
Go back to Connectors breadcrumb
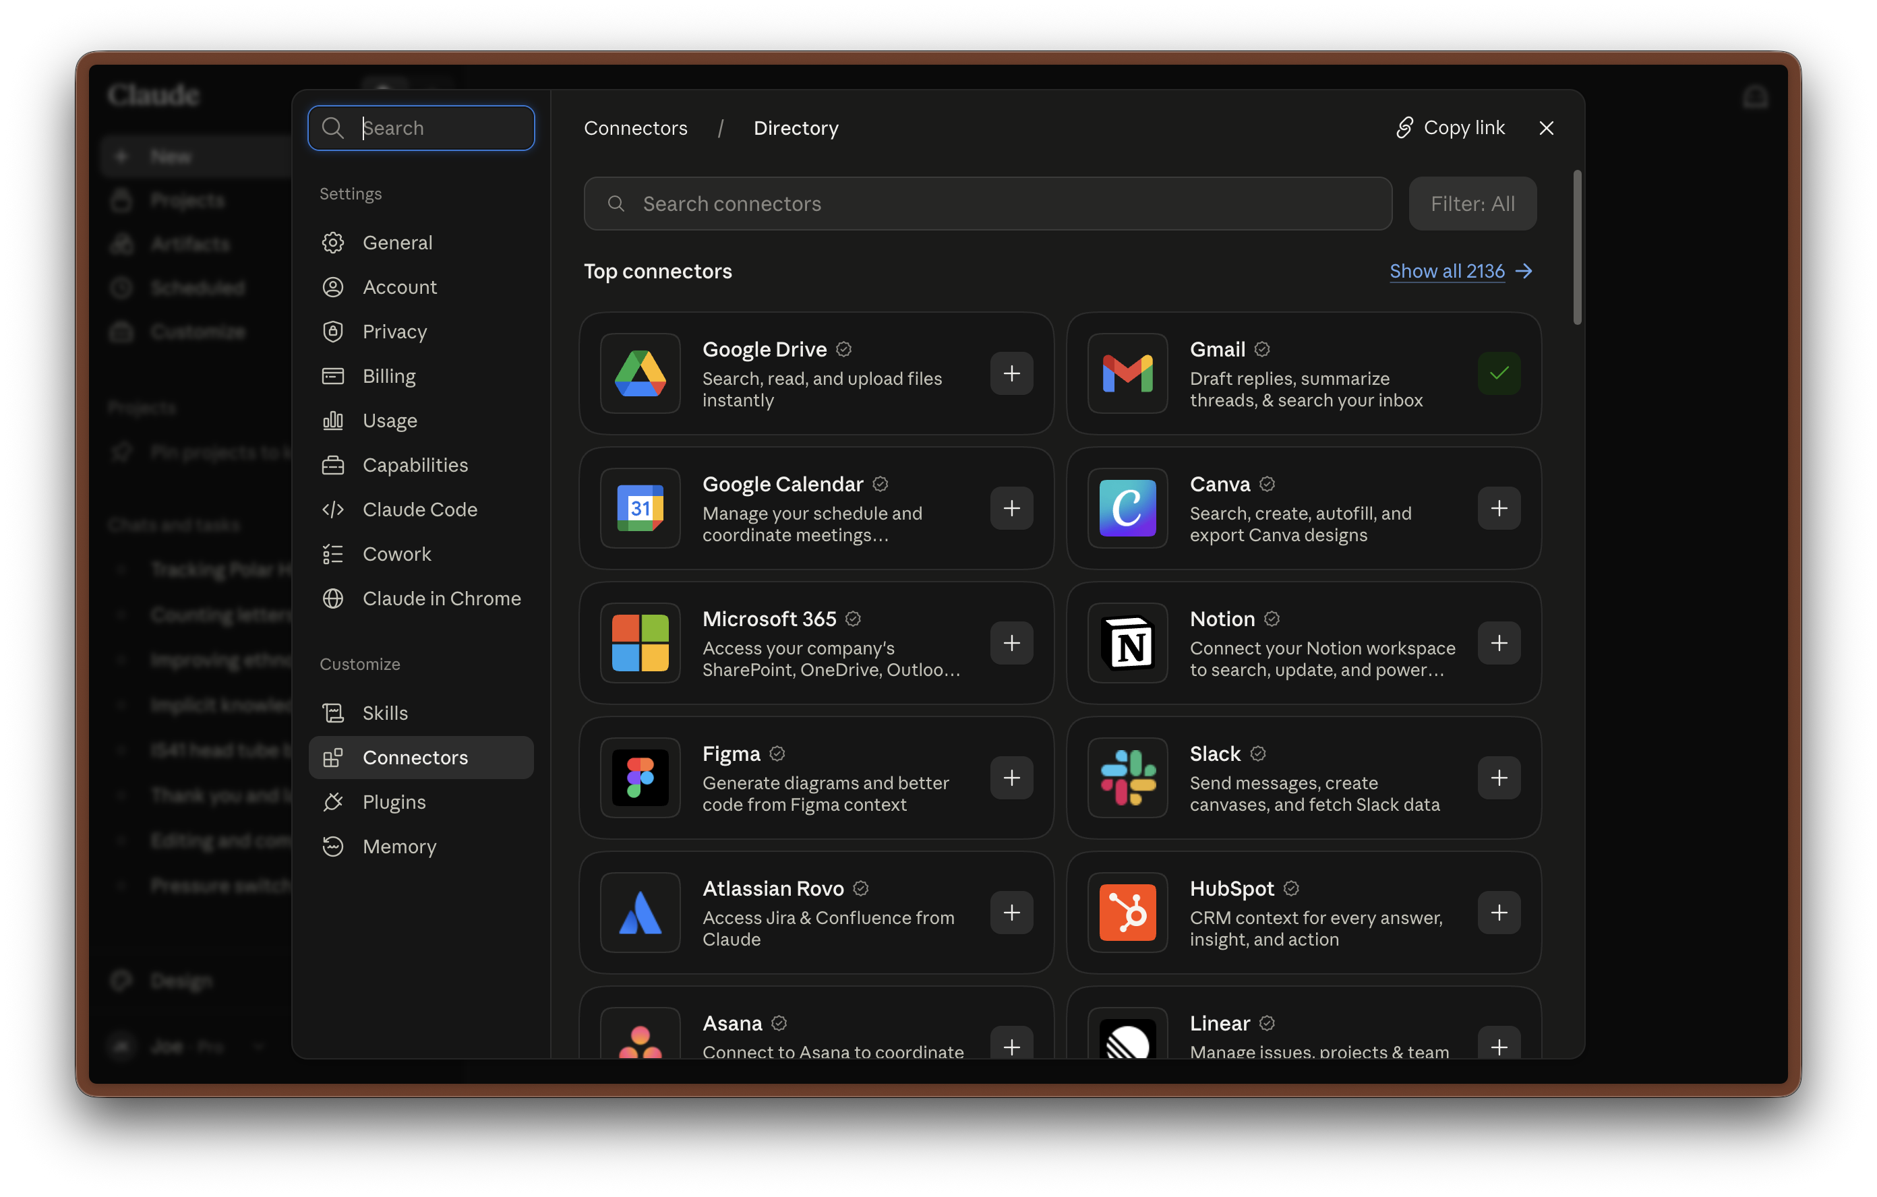tap(635, 128)
